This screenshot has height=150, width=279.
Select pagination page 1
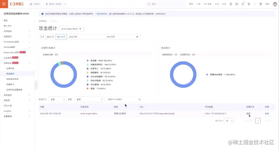coord(258,121)
